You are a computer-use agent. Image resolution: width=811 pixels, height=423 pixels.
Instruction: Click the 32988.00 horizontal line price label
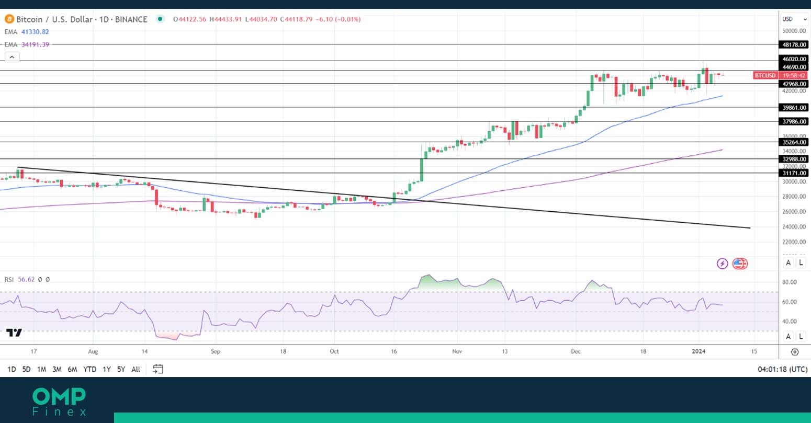(x=794, y=159)
